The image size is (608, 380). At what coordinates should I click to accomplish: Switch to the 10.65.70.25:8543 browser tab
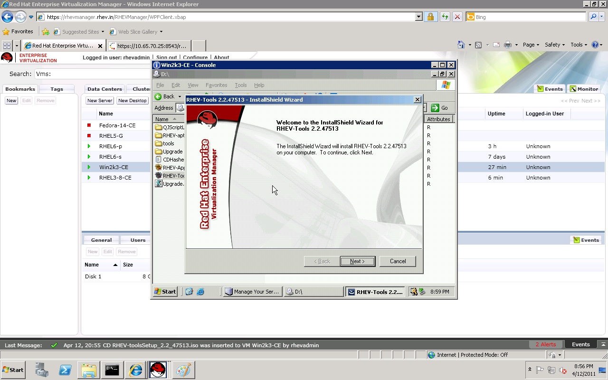[149, 46]
